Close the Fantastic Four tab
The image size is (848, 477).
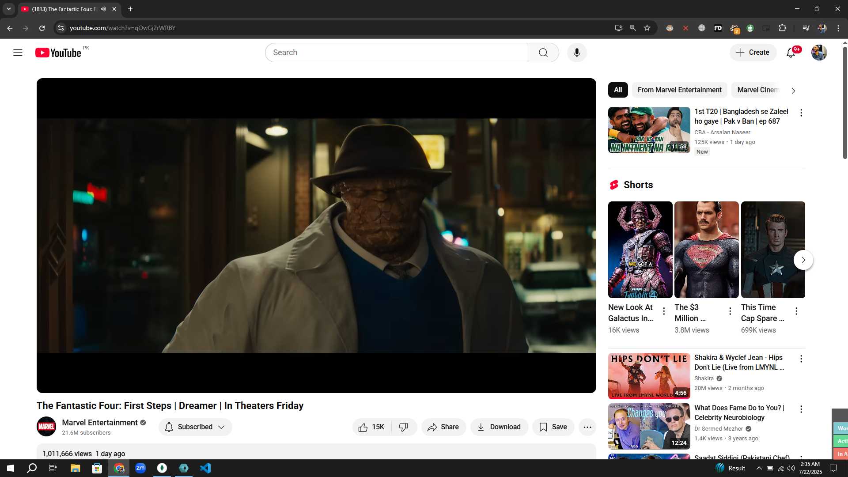click(114, 9)
